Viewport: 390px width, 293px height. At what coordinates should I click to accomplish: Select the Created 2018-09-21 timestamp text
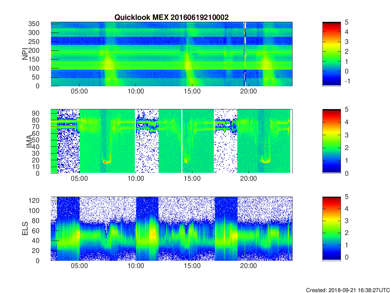(347, 290)
